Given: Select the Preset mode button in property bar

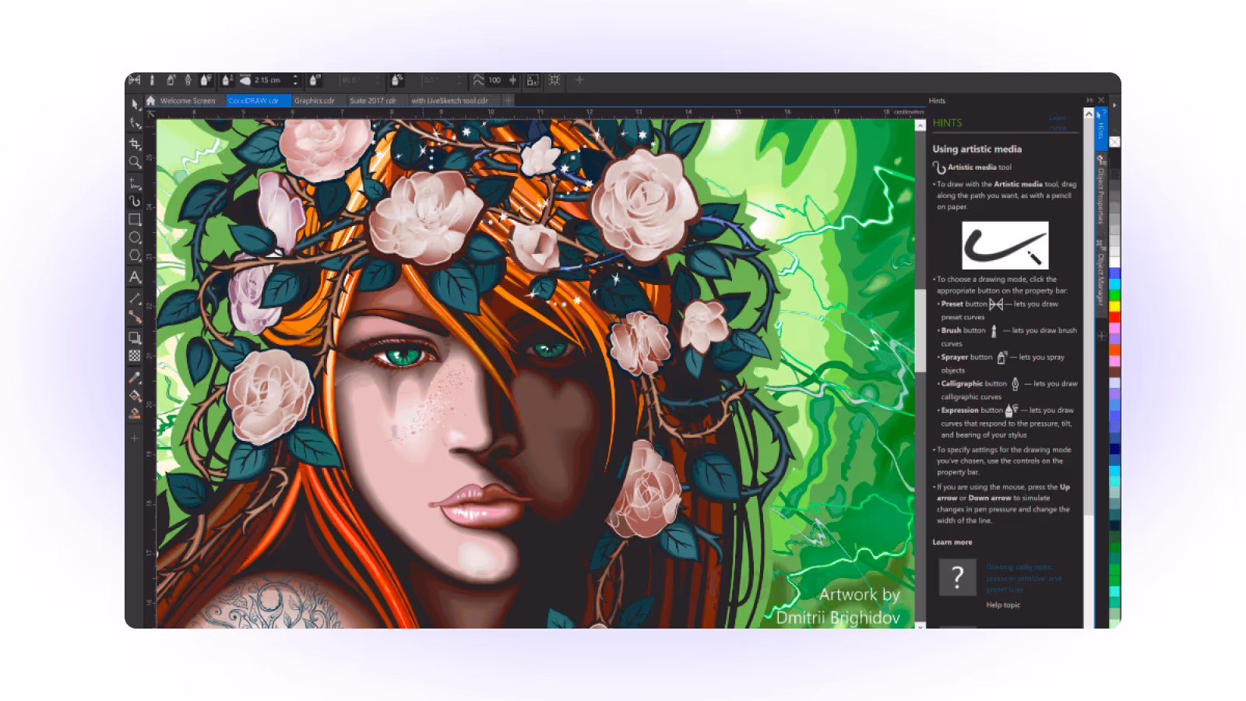Looking at the screenshot, I should 135,80.
